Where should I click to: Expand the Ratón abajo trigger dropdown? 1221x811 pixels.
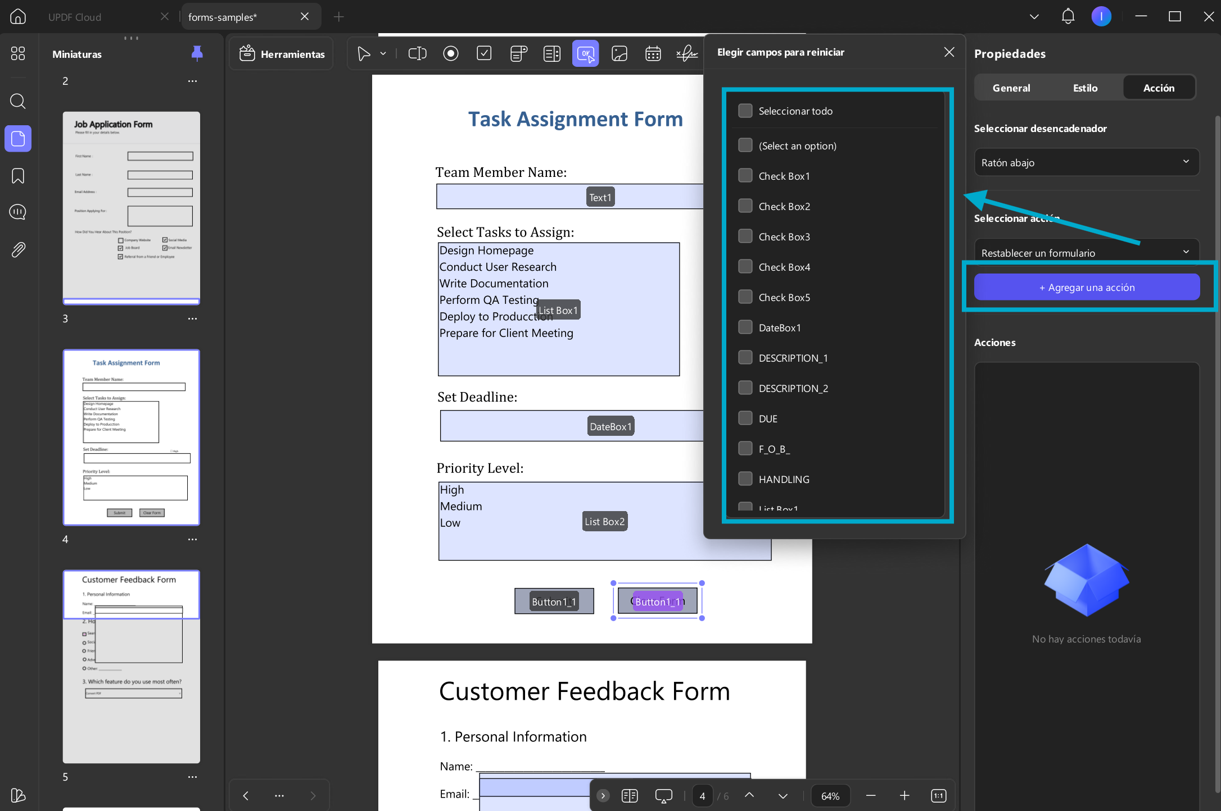[1086, 162]
